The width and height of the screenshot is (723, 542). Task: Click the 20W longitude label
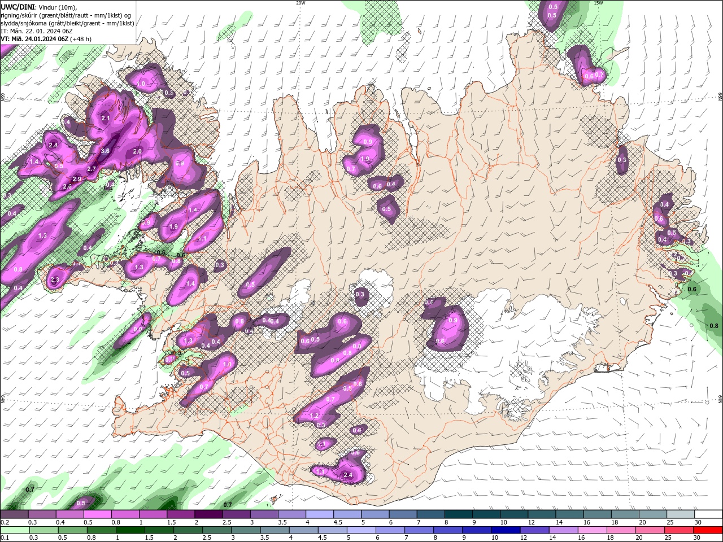(300, 3)
